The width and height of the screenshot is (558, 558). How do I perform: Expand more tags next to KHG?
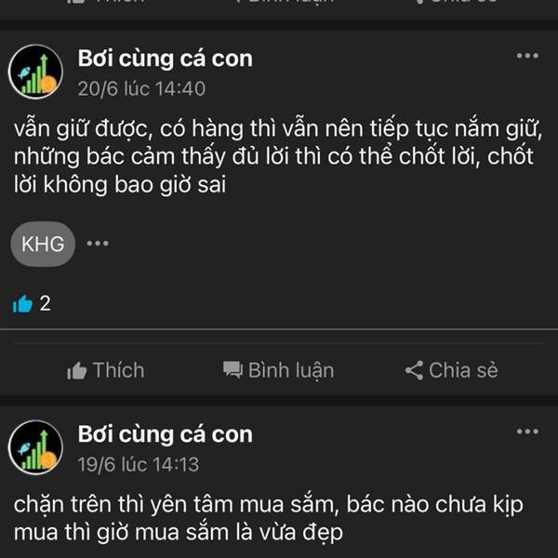click(x=98, y=244)
